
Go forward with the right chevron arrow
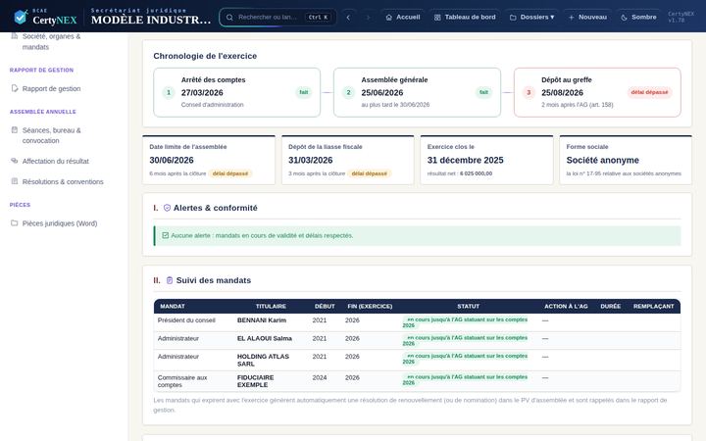click(x=368, y=17)
